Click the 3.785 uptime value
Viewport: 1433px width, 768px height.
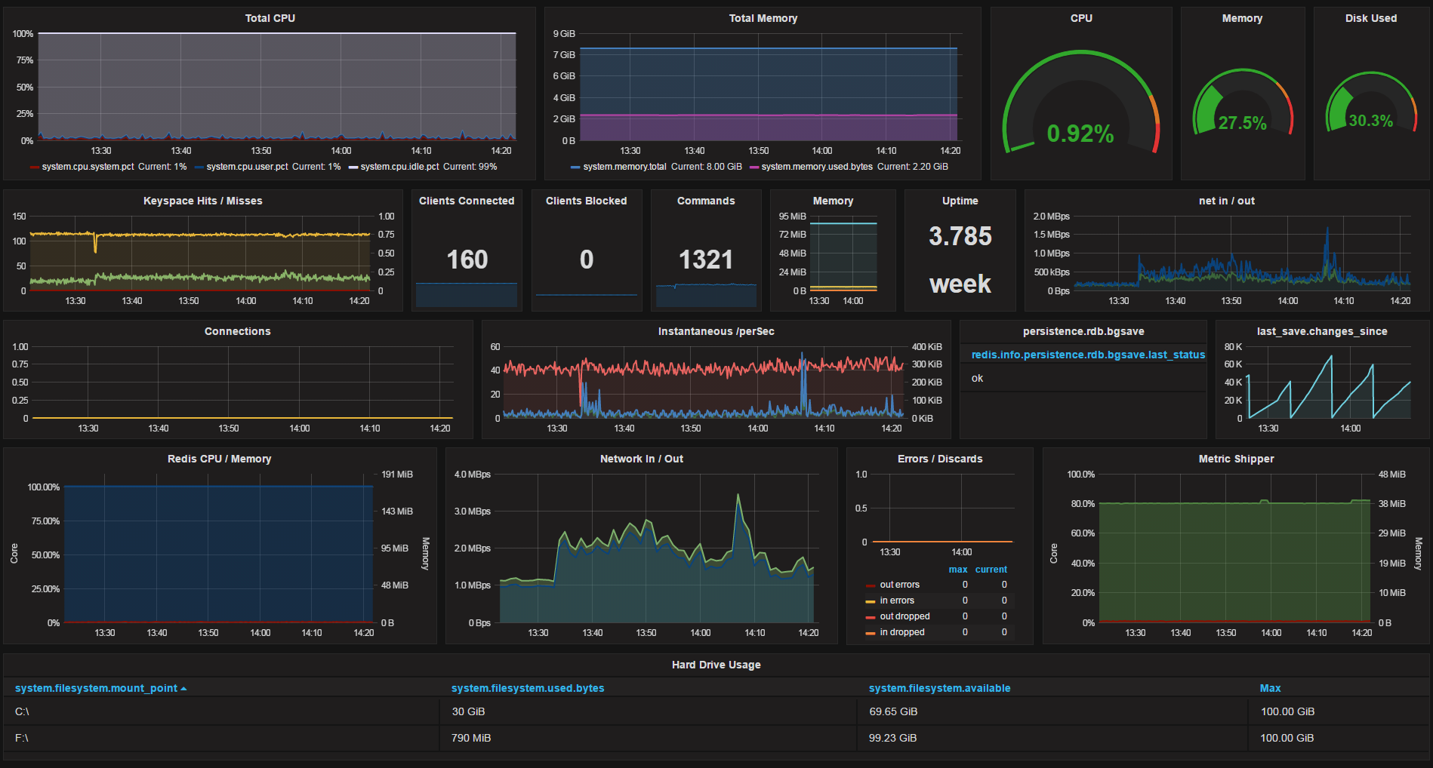pyautogui.click(x=960, y=236)
